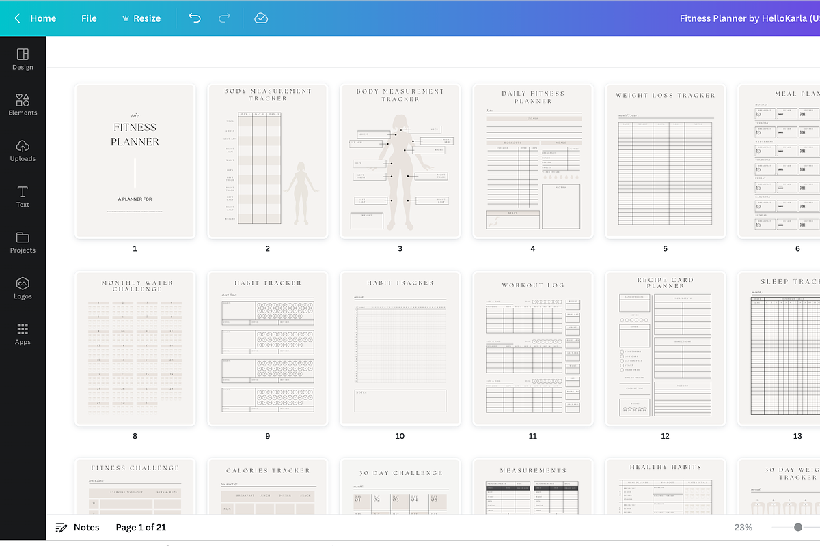Open the Resize option with crown

(141, 18)
